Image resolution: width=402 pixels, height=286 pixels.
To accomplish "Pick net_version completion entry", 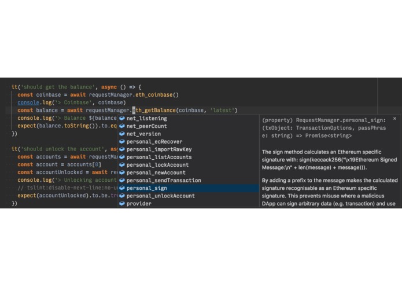I will 189,134.
